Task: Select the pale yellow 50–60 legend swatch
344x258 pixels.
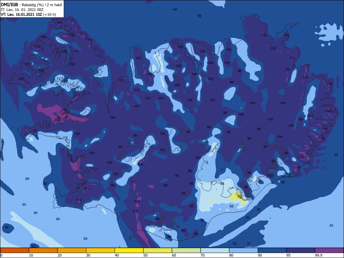Action: pyautogui.click(x=158, y=250)
